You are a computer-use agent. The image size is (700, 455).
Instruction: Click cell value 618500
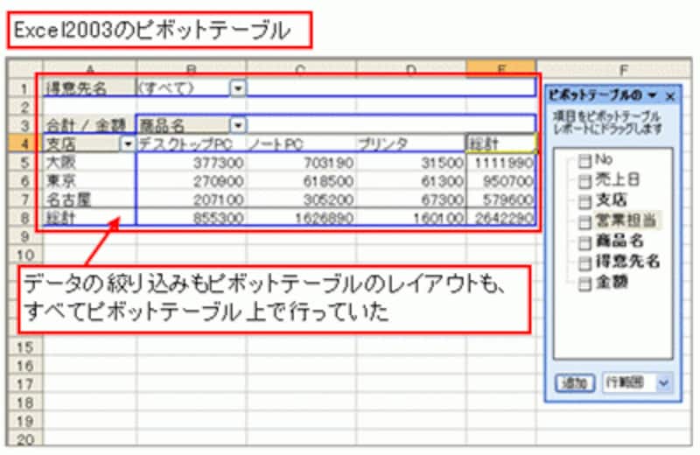(300, 181)
